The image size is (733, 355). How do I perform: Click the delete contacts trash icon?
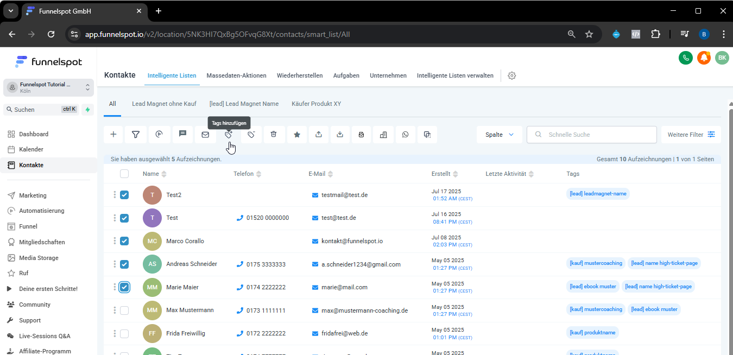(x=274, y=135)
